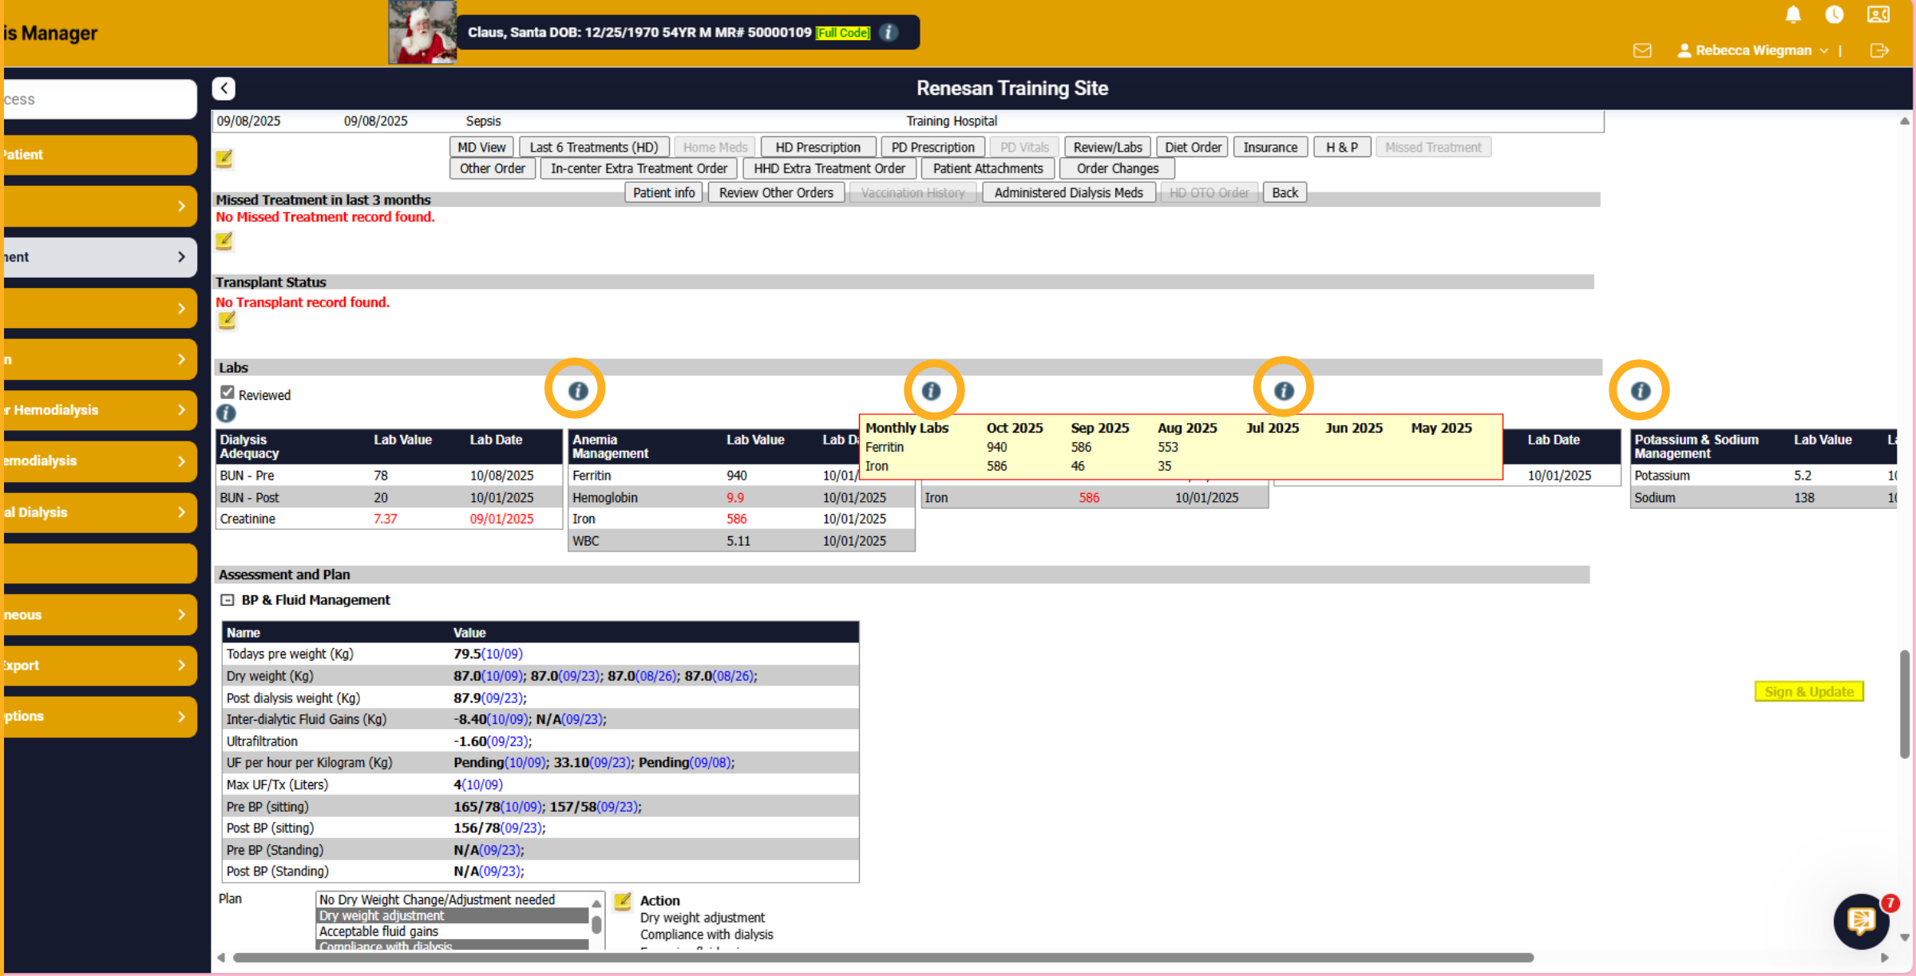Open Rebecca Wiegman user dropdown
1916x976 pixels.
pyautogui.click(x=1753, y=51)
